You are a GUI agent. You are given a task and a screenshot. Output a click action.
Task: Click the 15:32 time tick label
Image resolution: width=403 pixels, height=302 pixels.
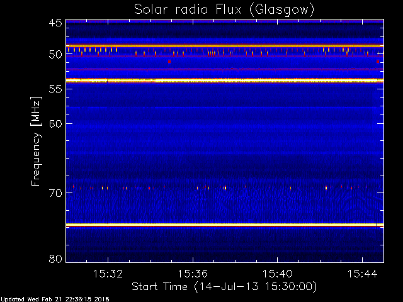tap(108, 274)
